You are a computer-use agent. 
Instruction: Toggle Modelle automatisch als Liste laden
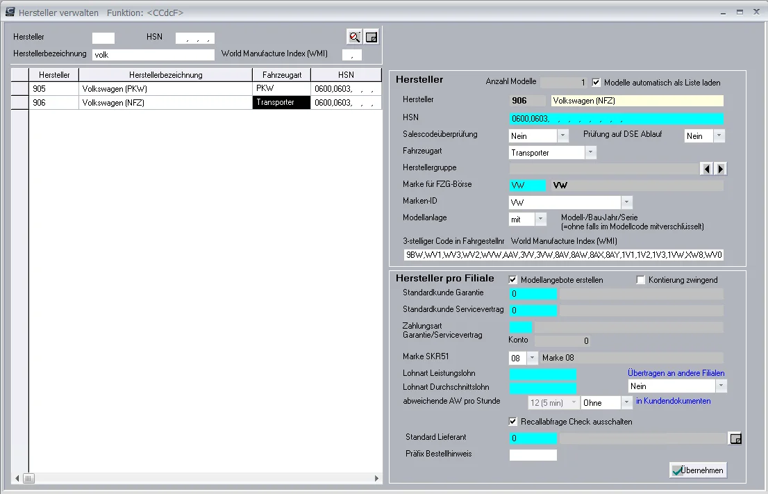(x=596, y=82)
